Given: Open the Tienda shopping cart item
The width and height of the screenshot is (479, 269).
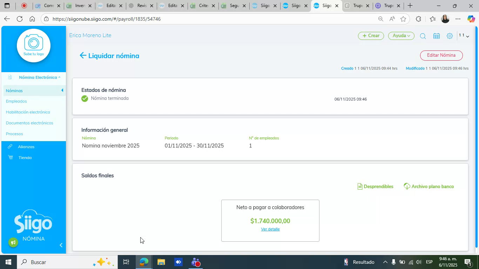Looking at the screenshot, I should 25,158.
